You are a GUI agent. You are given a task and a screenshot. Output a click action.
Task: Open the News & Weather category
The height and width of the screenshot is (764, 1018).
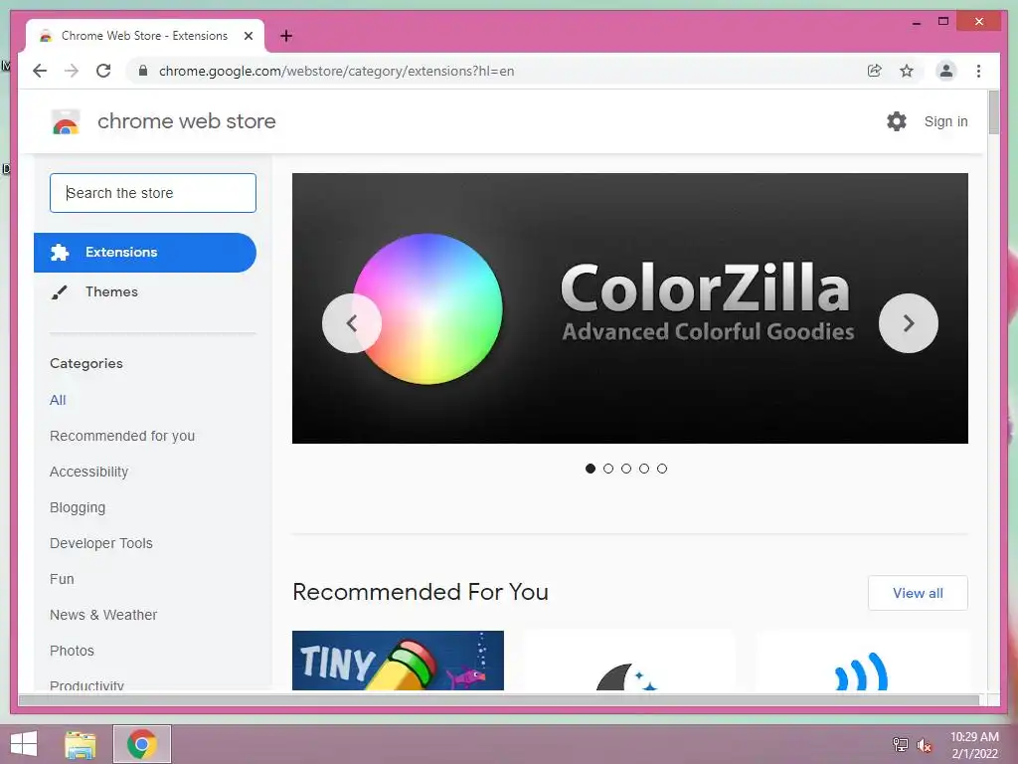pyautogui.click(x=103, y=615)
